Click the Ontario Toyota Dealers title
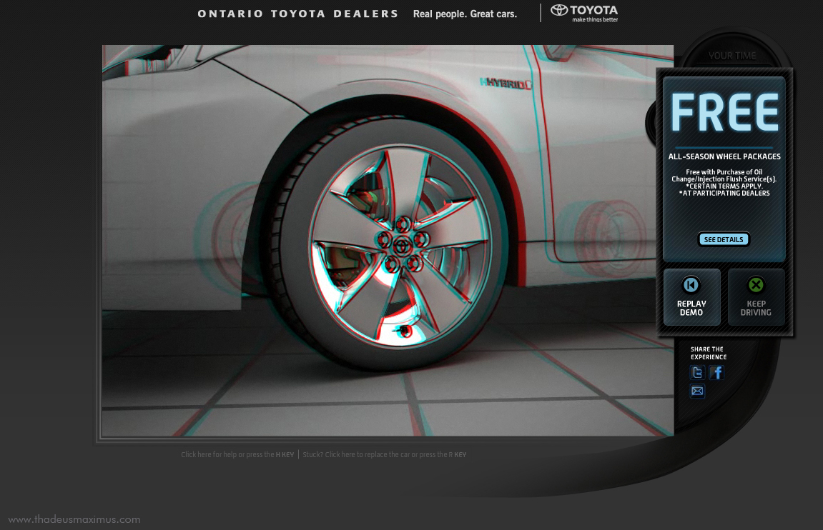The height and width of the screenshot is (530, 823). (297, 14)
